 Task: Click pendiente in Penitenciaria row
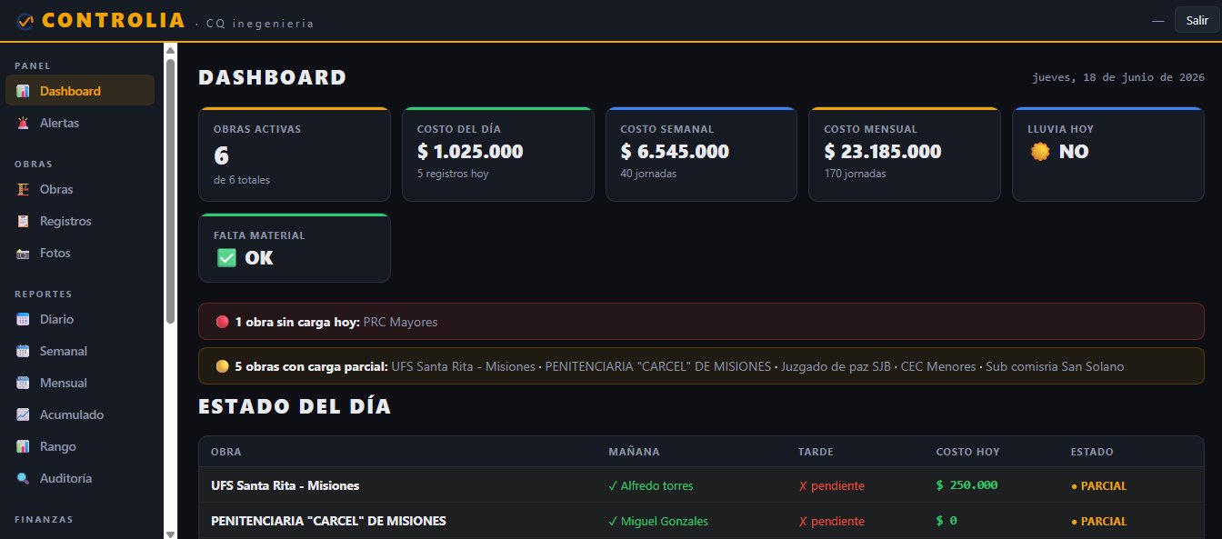(831, 521)
